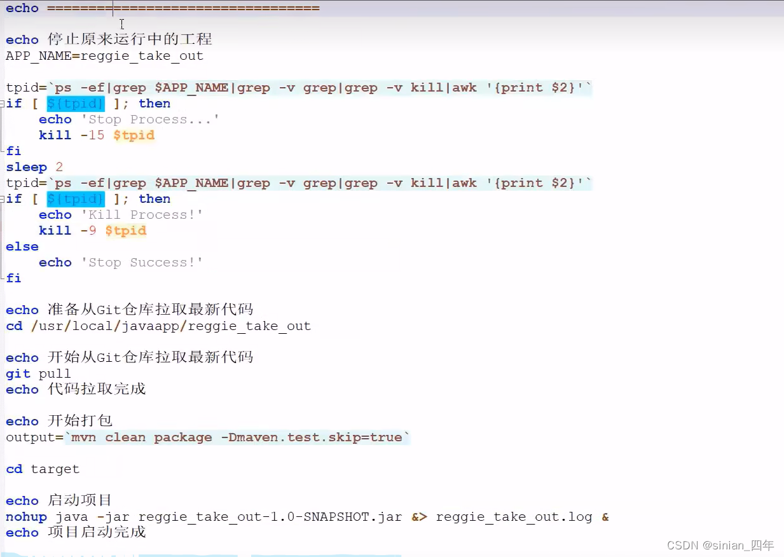This screenshot has width=784, height=557.
Task: Collapse the if block containing 'Kill Process!'
Action: click(x=3, y=199)
